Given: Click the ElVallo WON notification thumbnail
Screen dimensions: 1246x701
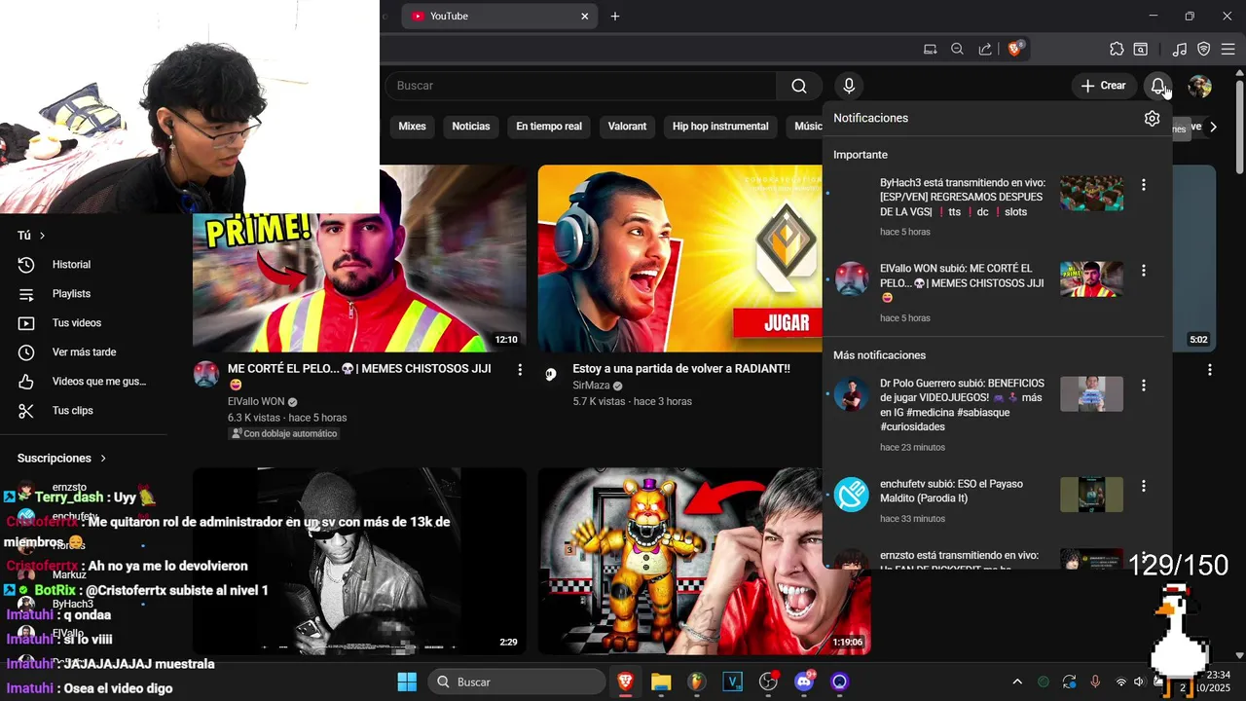Looking at the screenshot, I should click(x=1091, y=278).
